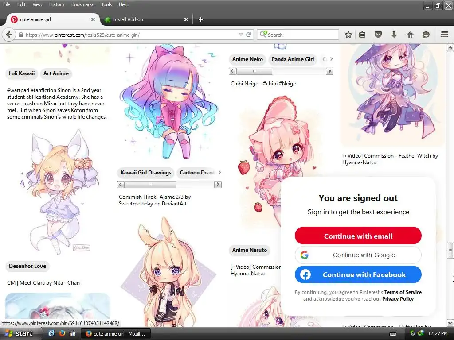Click Continue with Google button
Viewport: 454px width, 340px height.
[x=358, y=255]
